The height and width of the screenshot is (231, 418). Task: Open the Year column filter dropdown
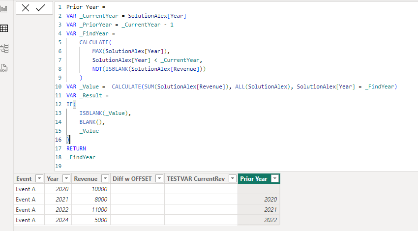coord(66,178)
